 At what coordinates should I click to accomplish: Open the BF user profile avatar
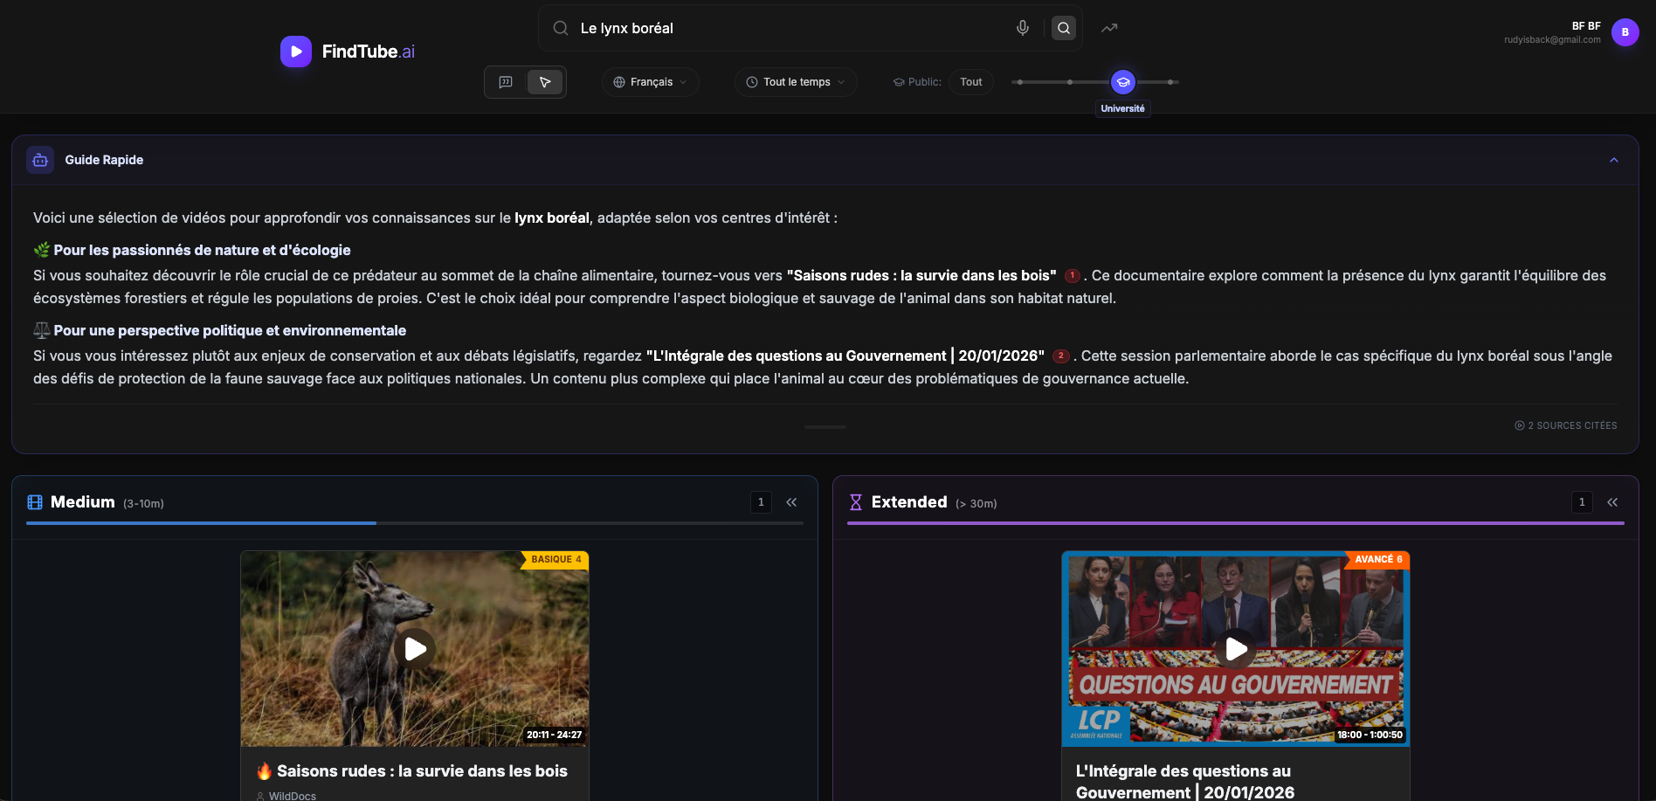[1625, 32]
